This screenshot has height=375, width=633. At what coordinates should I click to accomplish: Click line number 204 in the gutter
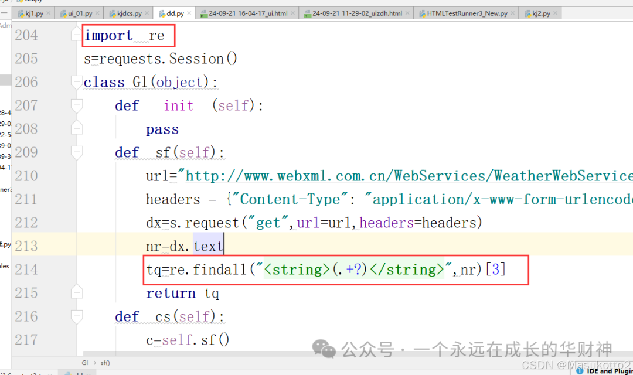pyautogui.click(x=26, y=36)
